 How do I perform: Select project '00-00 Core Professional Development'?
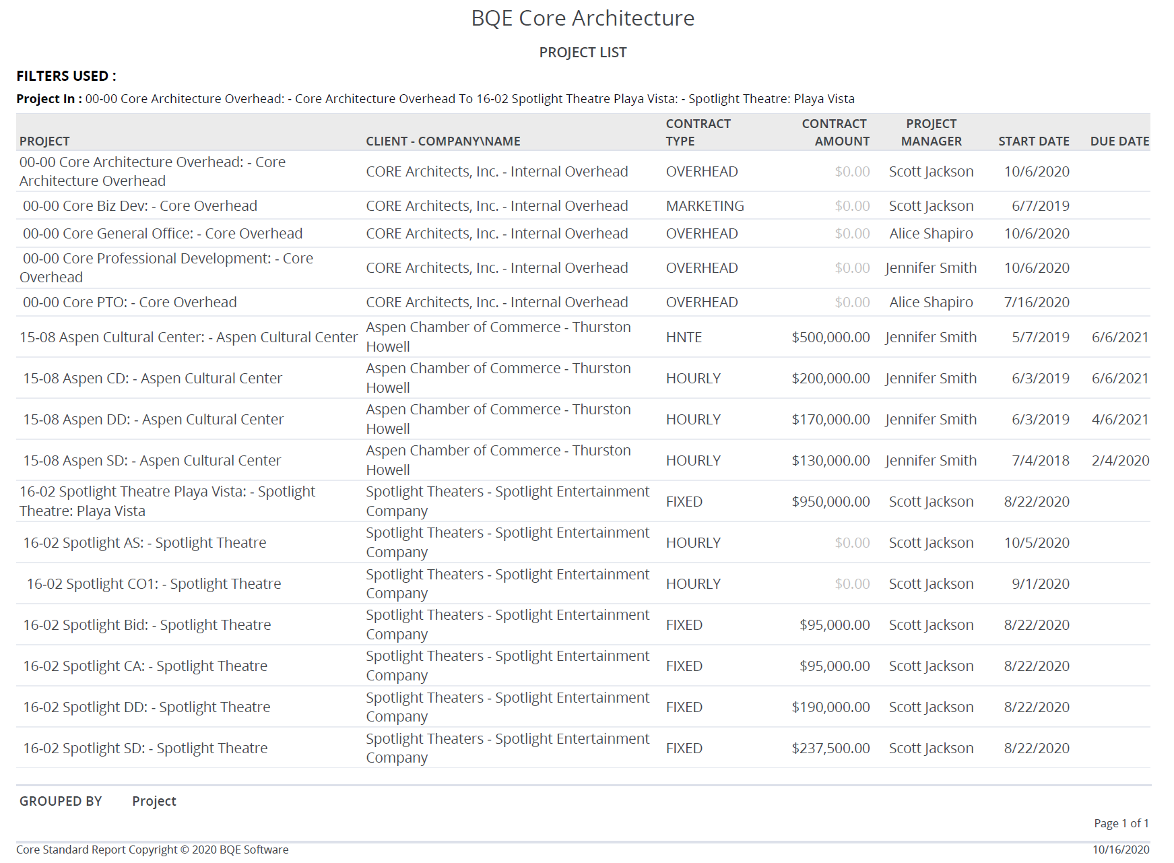tap(166, 268)
